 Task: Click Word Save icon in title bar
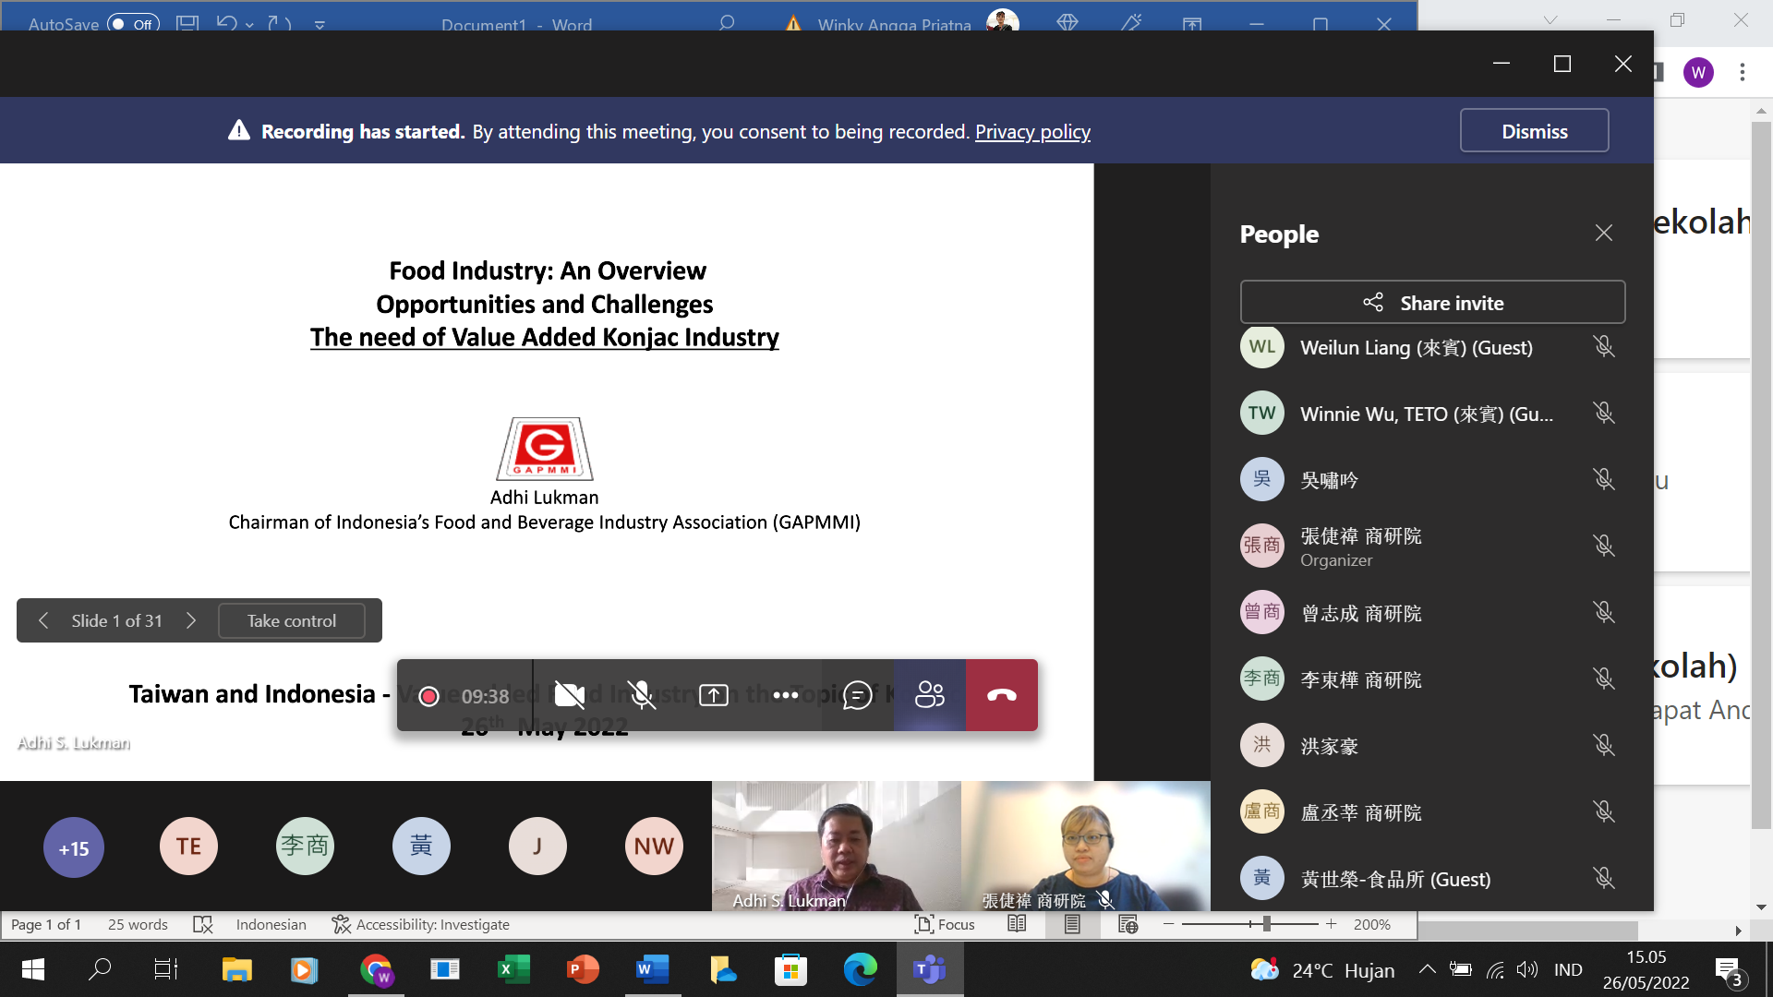point(187,23)
